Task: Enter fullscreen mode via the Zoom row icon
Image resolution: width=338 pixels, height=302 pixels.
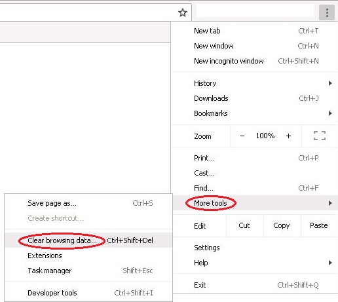Action: (x=320, y=136)
